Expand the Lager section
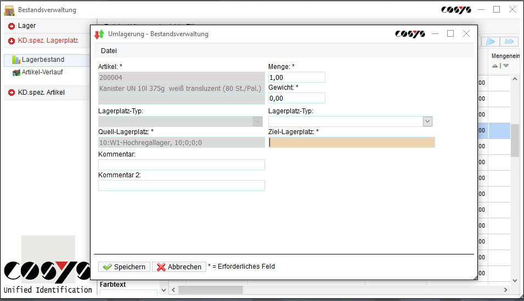The height and width of the screenshot is (301, 524). tap(12, 26)
